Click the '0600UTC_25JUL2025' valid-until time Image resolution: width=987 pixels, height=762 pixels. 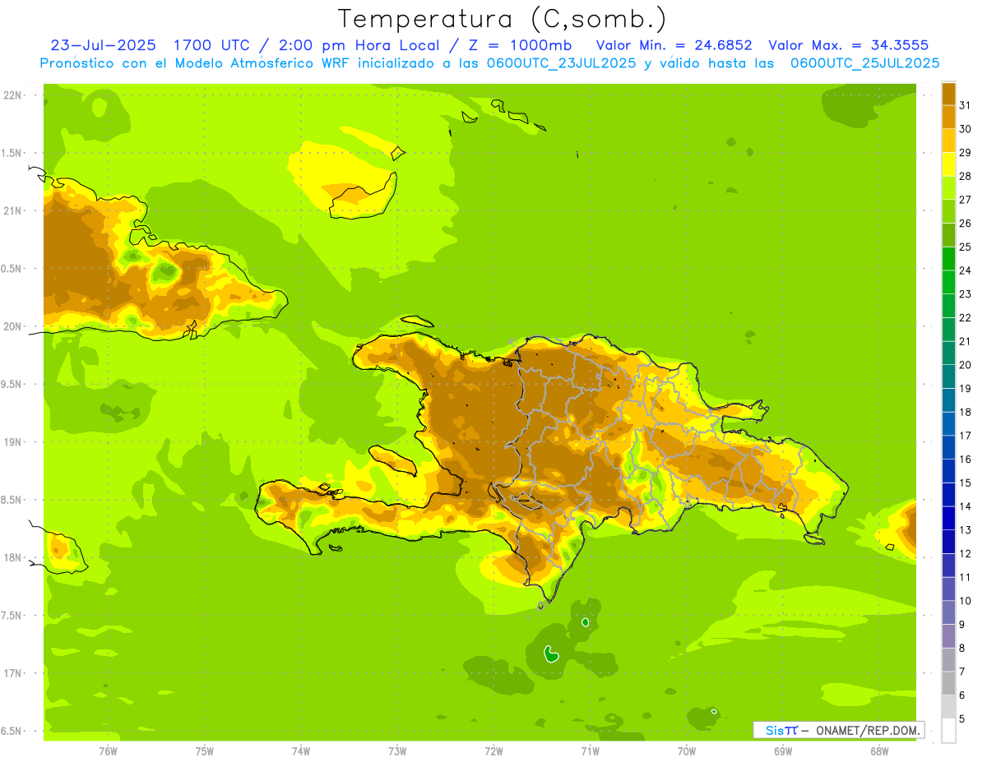(864, 63)
